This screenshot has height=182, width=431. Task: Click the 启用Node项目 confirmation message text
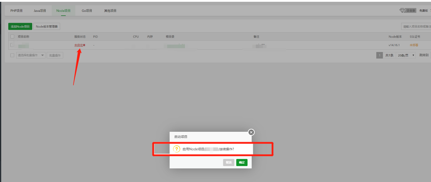point(208,149)
